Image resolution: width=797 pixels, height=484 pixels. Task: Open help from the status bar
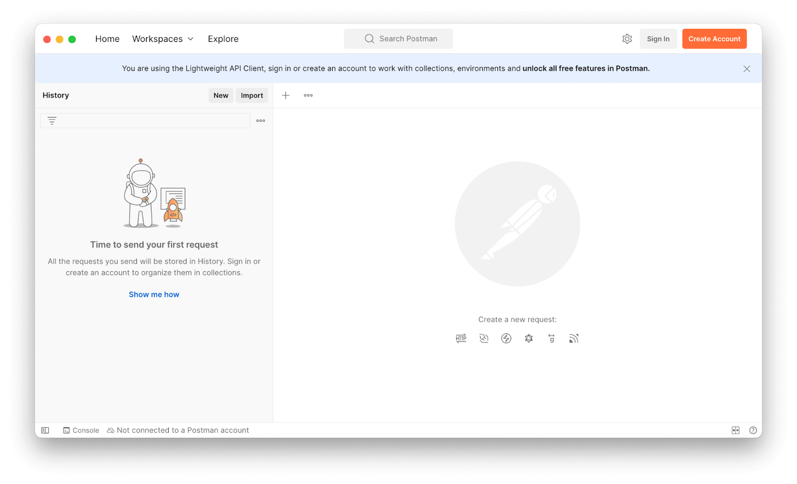click(753, 430)
